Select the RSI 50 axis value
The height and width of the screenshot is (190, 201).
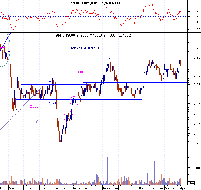[198, 17]
